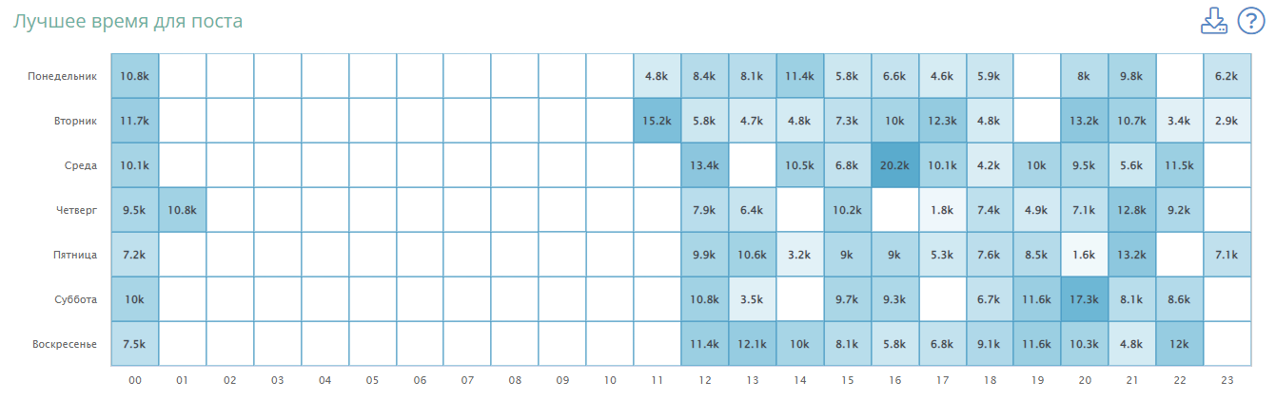Select the 12.3k cell on Вторник
The width and height of the screenshot is (1276, 401).
coord(943,121)
